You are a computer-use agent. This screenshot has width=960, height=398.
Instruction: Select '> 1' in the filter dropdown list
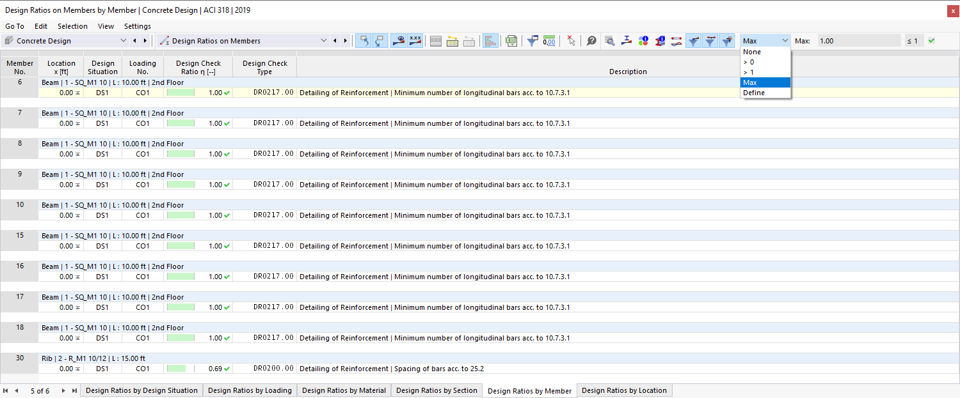(x=765, y=72)
